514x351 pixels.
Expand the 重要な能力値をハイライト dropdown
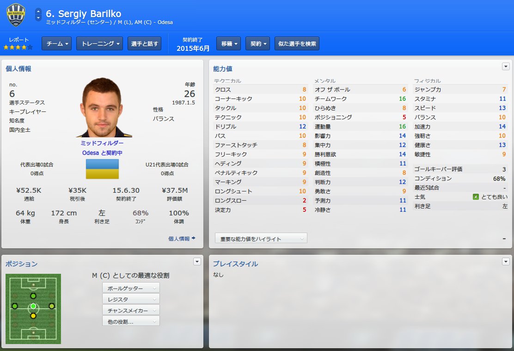261,239
